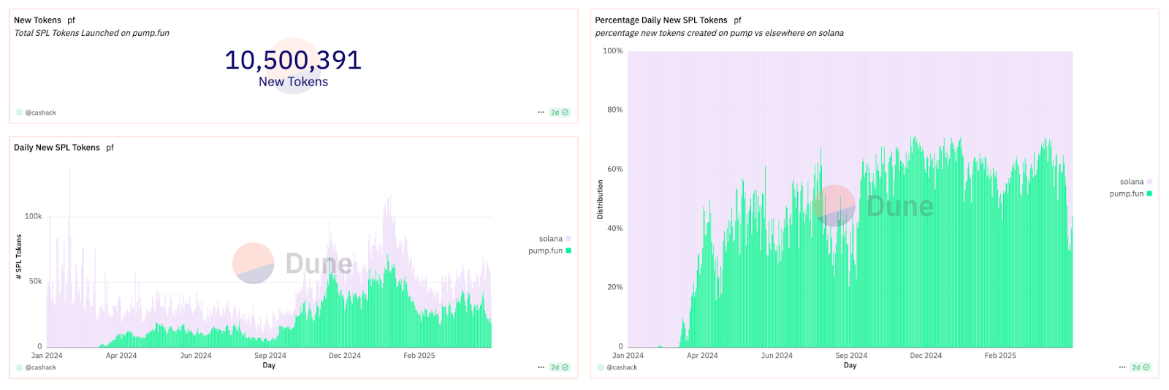Click the 2d refresh badge on New Tokens panel
This screenshot has height=390, width=1169.
coord(560,112)
